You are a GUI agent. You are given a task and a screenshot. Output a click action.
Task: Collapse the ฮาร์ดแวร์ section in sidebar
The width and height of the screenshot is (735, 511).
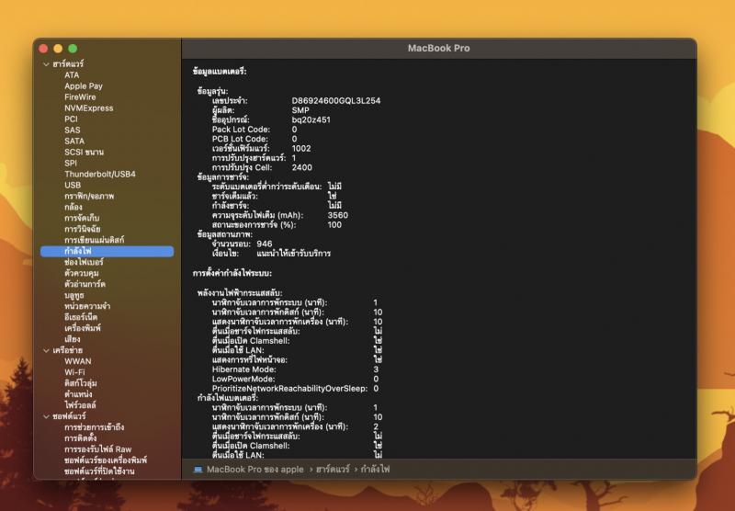click(x=46, y=64)
